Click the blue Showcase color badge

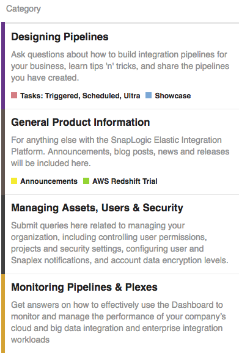pyautogui.click(x=149, y=95)
